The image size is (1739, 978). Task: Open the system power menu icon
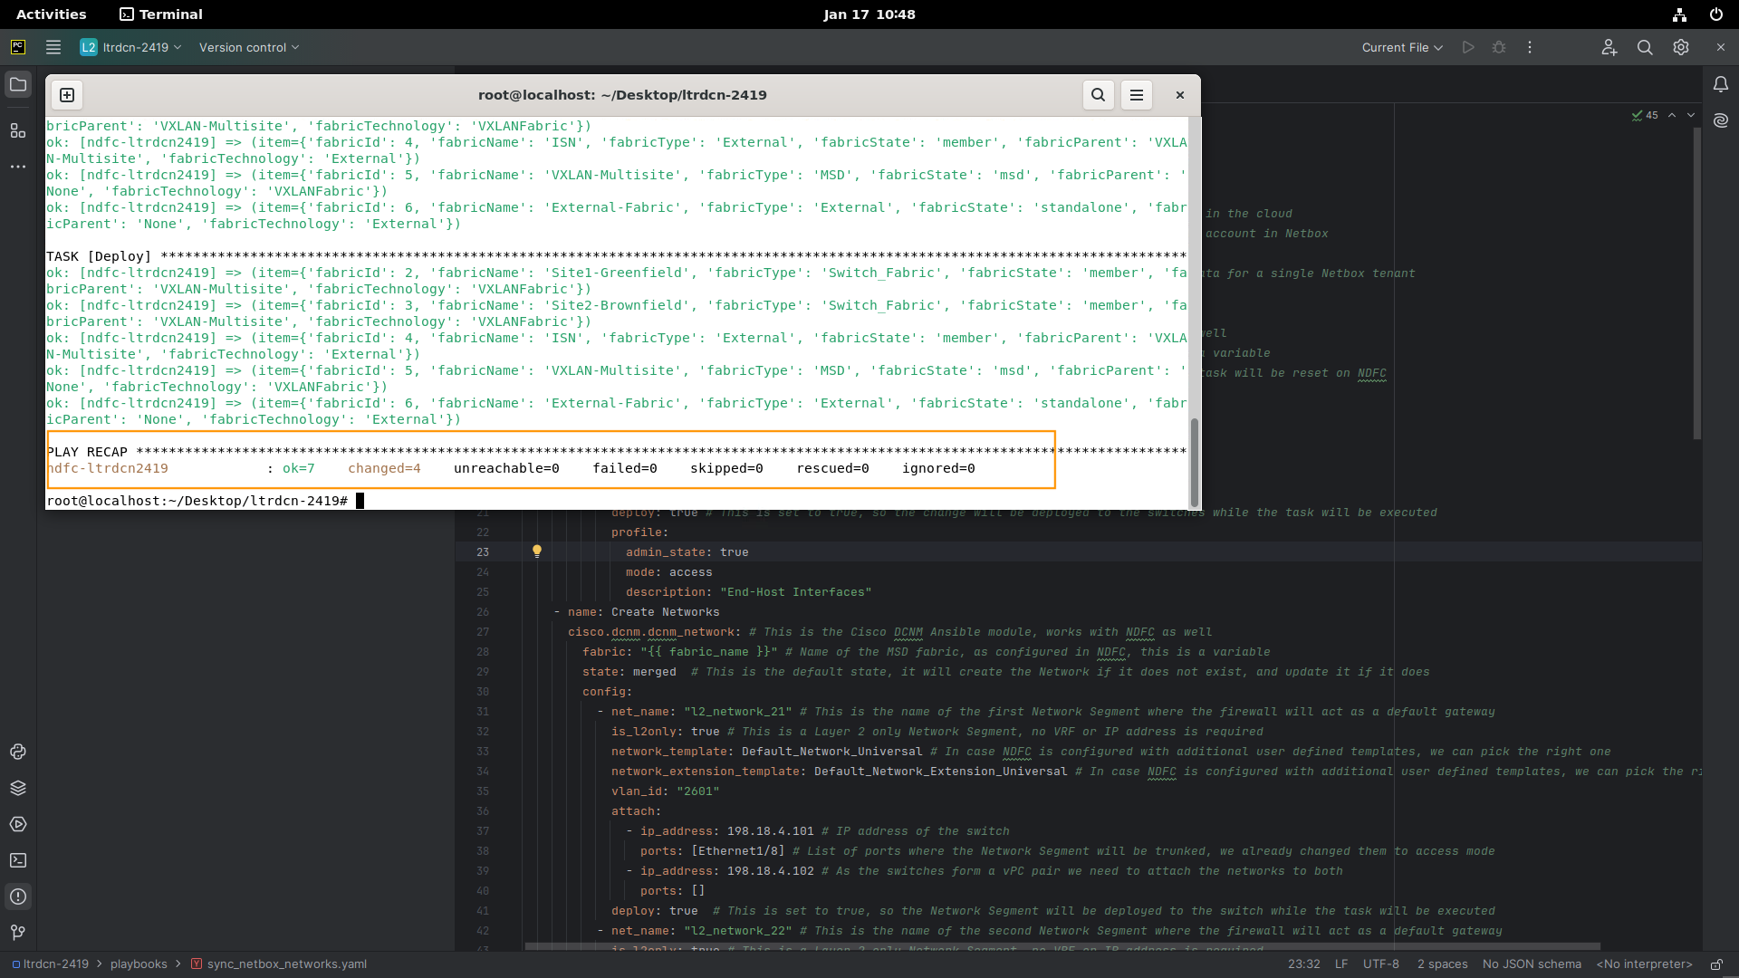tap(1715, 14)
